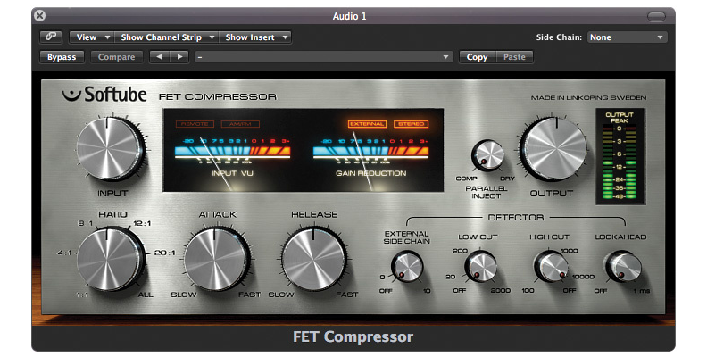Image resolution: width=707 pixels, height=357 pixels.
Task: Click the COMP label under Parallel Inject
Action: [x=466, y=178]
